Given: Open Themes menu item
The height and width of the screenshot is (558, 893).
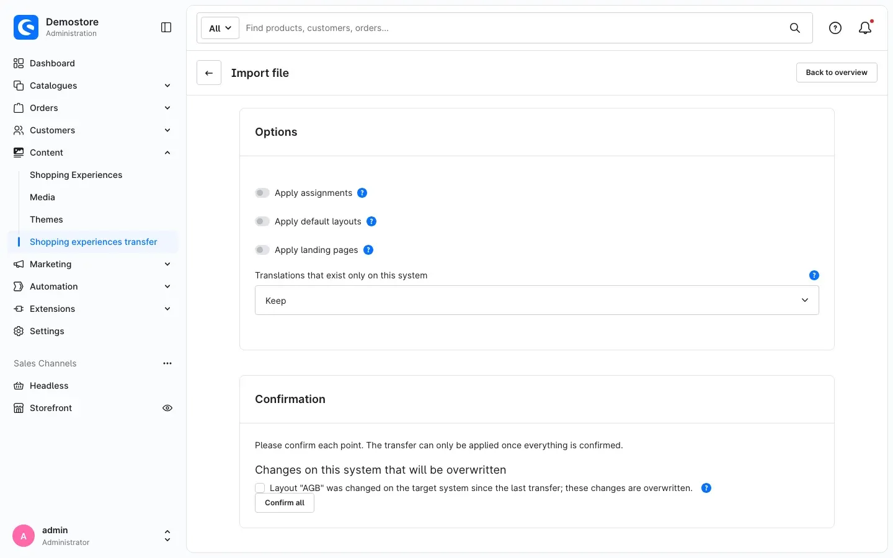Looking at the screenshot, I should (47, 219).
